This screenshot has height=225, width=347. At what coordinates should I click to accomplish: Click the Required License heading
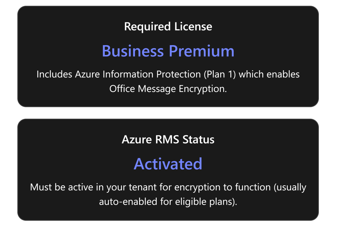click(x=168, y=26)
